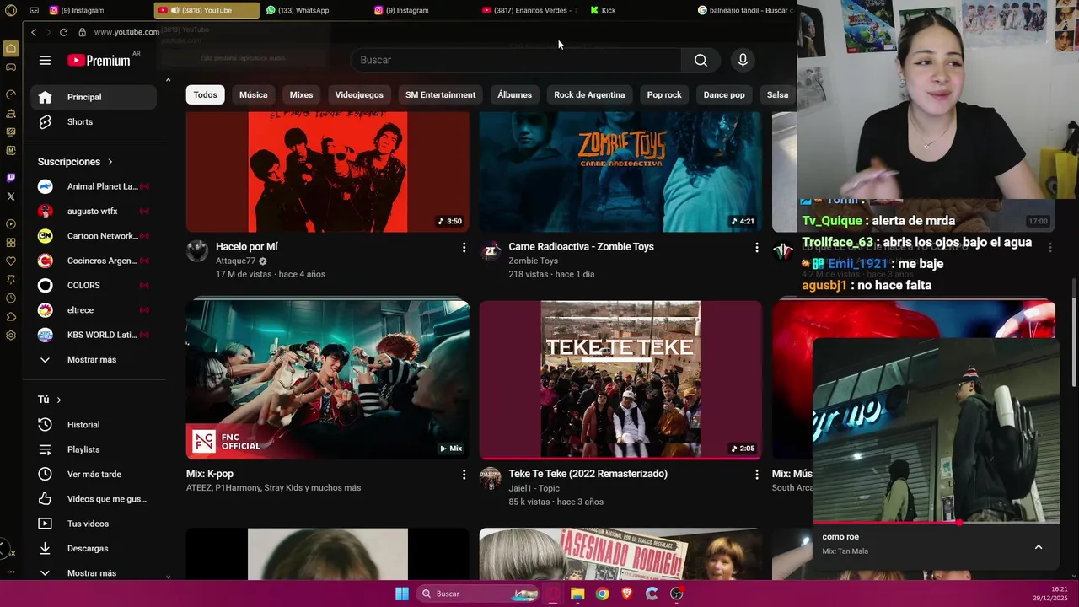Open File Explorer from taskbar

click(577, 594)
